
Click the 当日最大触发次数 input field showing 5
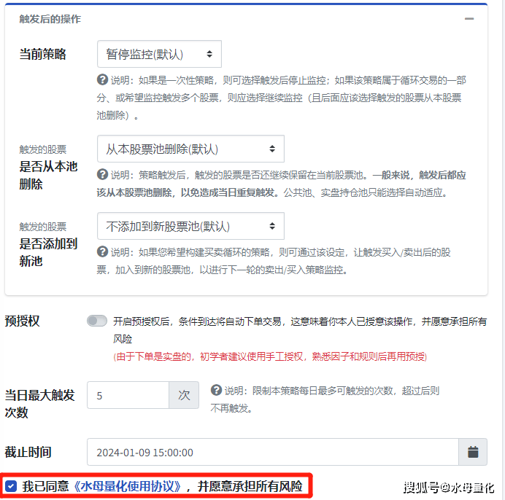click(128, 395)
